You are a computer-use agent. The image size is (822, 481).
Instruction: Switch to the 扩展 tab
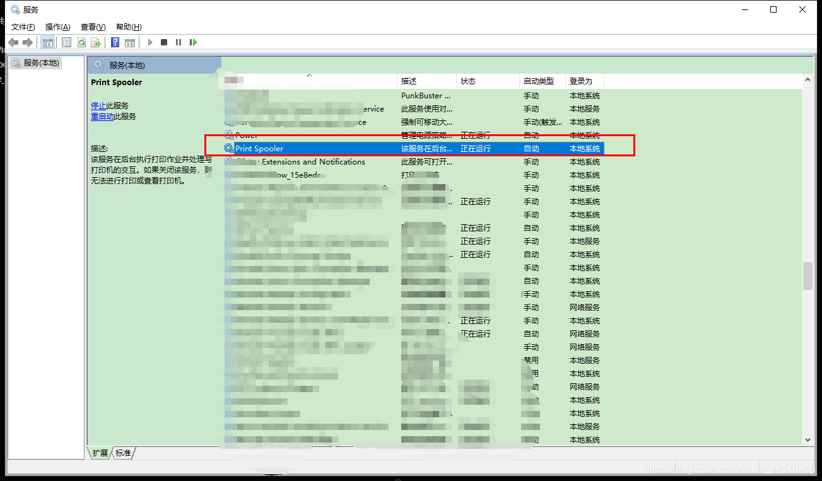tap(100, 453)
